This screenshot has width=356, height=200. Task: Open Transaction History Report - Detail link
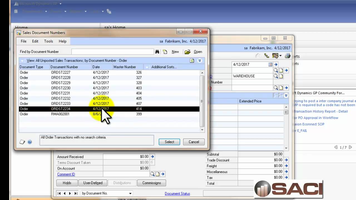pyautogui.click(x=321, y=111)
